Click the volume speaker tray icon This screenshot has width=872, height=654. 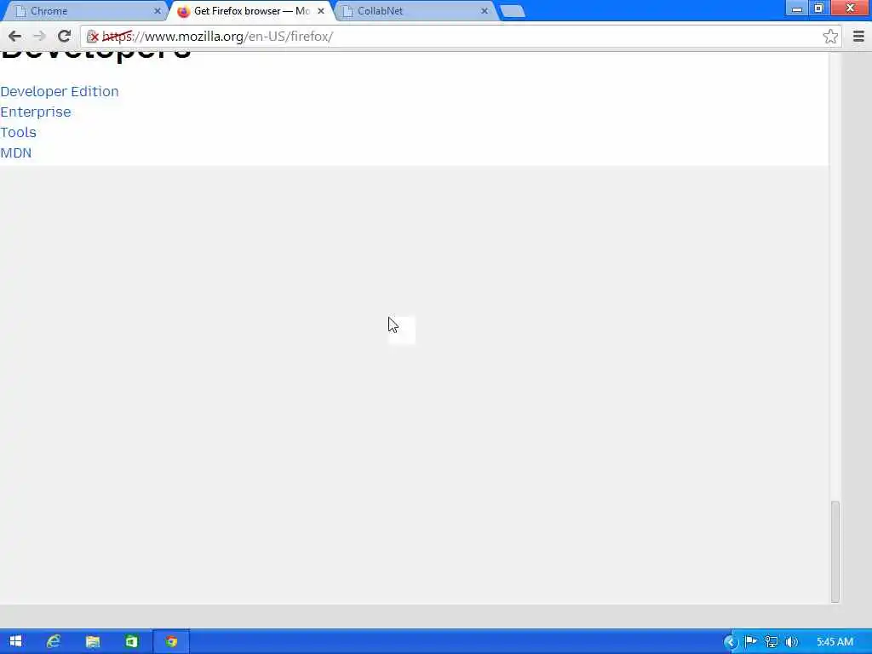click(791, 642)
